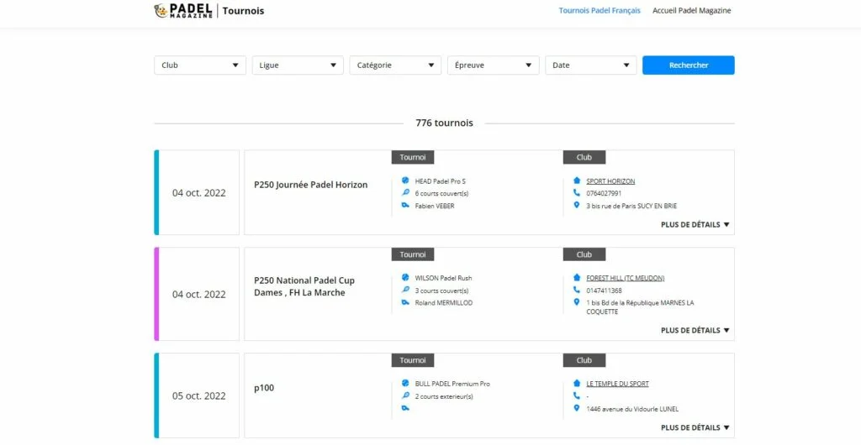The height and width of the screenshot is (445, 861).
Task: Click ball icon beside HEAD Padel Pro S
Action: [x=405, y=181]
